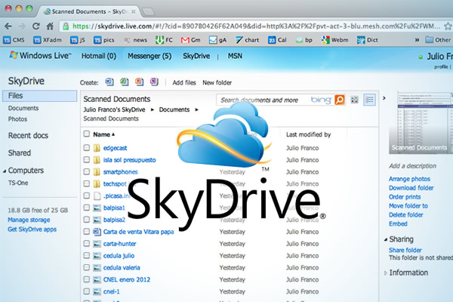Check the smartphones folder checkbox
This screenshot has width=453, height=302.
pos(87,171)
